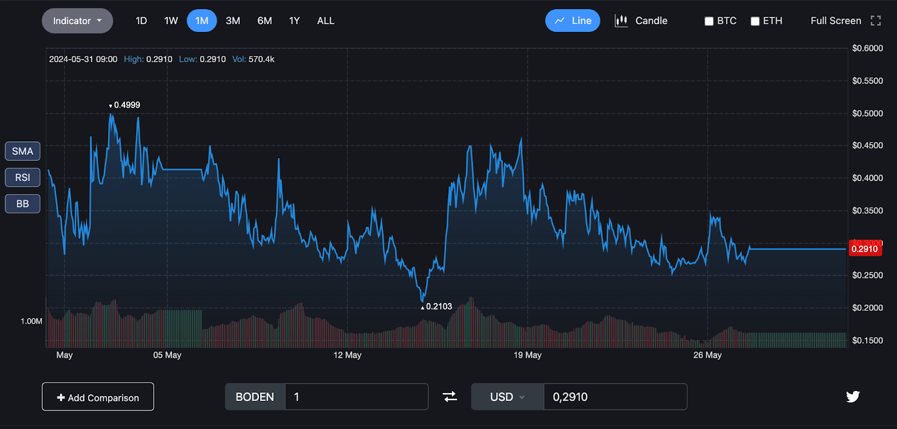Click the Full Screen label

836,21
